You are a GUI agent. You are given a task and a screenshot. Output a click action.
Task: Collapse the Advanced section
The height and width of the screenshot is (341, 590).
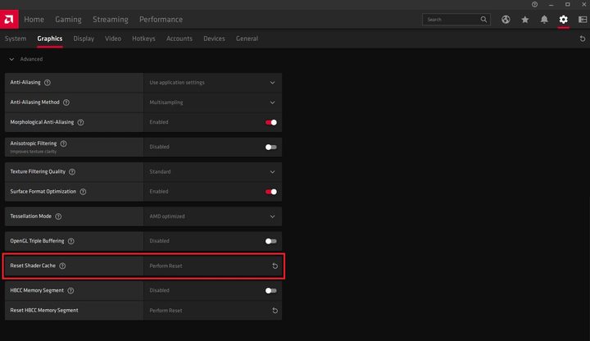(11, 59)
